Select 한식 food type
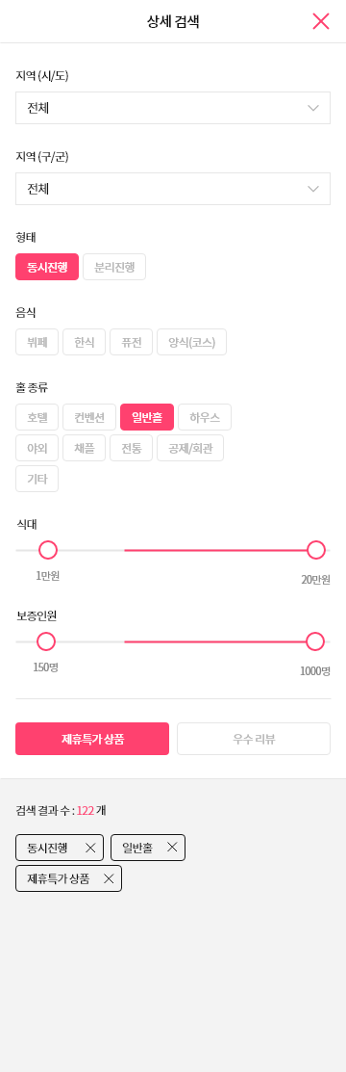 [x=84, y=342]
